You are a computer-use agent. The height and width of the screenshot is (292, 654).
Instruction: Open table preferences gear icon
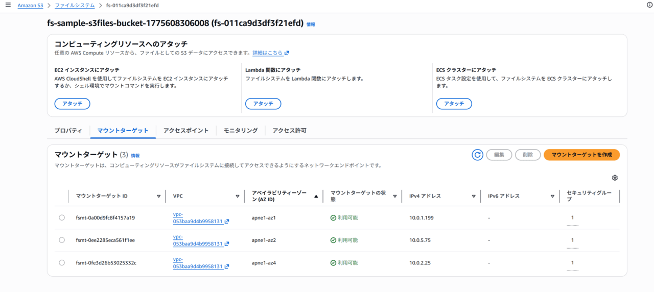pyautogui.click(x=615, y=178)
